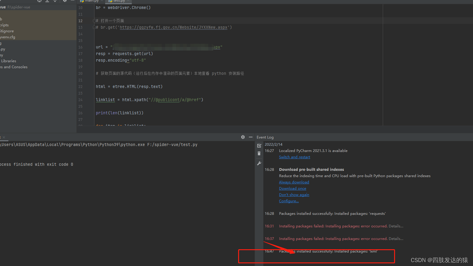Image resolution: width=473 pixels, height=266 pixels.
Task: Click 'resp.encoding="utf-8"' on line 18
Action: pos(121,60)
